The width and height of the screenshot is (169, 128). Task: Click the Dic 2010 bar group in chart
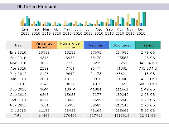pyautogui.click(x=141, y=19)
